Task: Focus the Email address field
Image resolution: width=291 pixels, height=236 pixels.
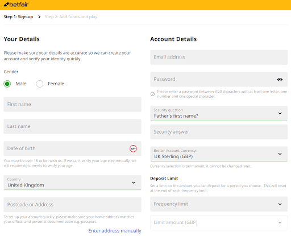Action: 219,57
